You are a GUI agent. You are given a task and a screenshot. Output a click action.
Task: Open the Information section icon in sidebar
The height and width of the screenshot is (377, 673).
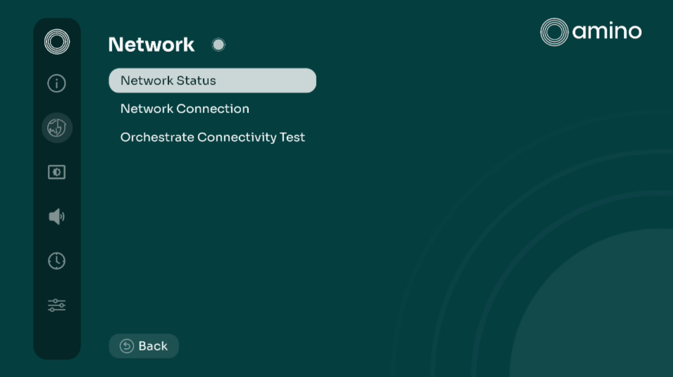point(57,83)
